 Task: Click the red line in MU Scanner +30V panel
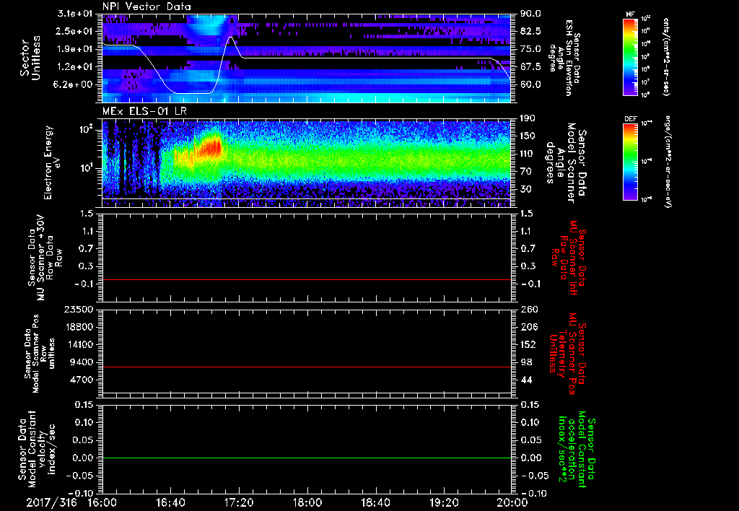tap(306, 279)
